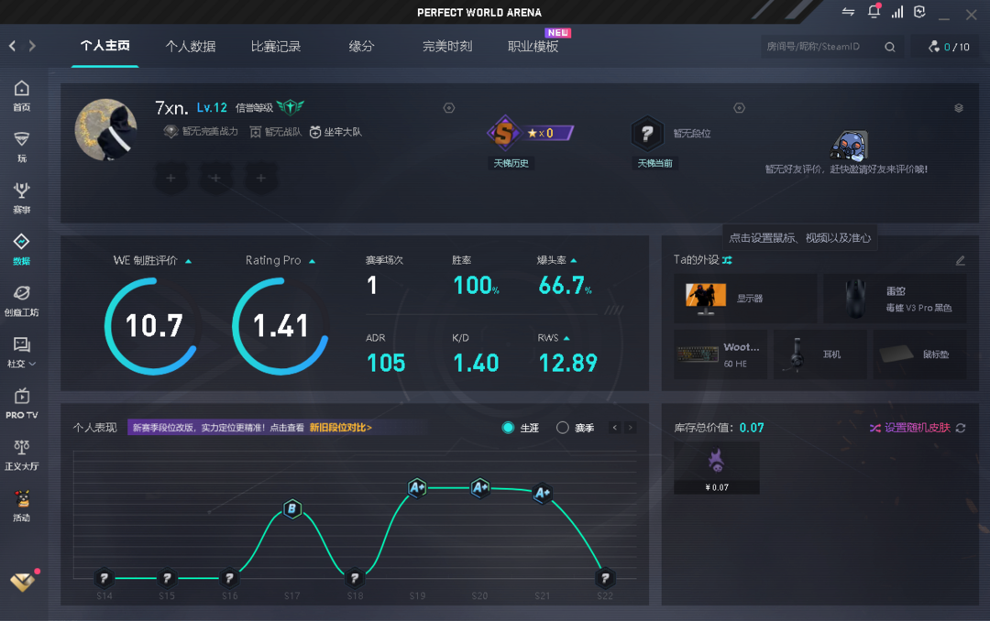
Task: Click the S17 B rank marker on chart
Action: 291,509
